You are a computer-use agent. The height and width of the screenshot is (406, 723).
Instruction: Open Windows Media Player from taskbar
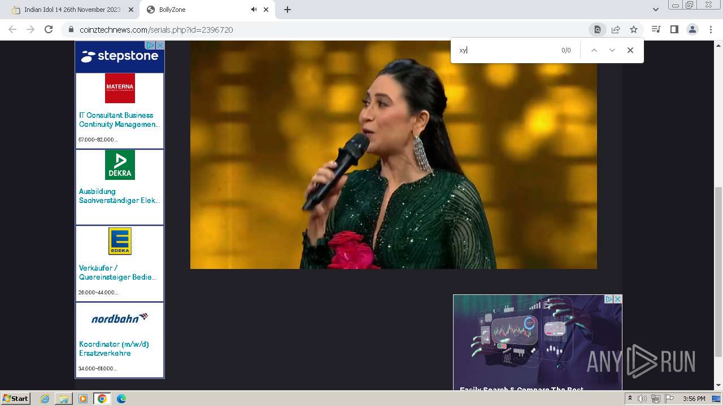click(x=83, y=399)
